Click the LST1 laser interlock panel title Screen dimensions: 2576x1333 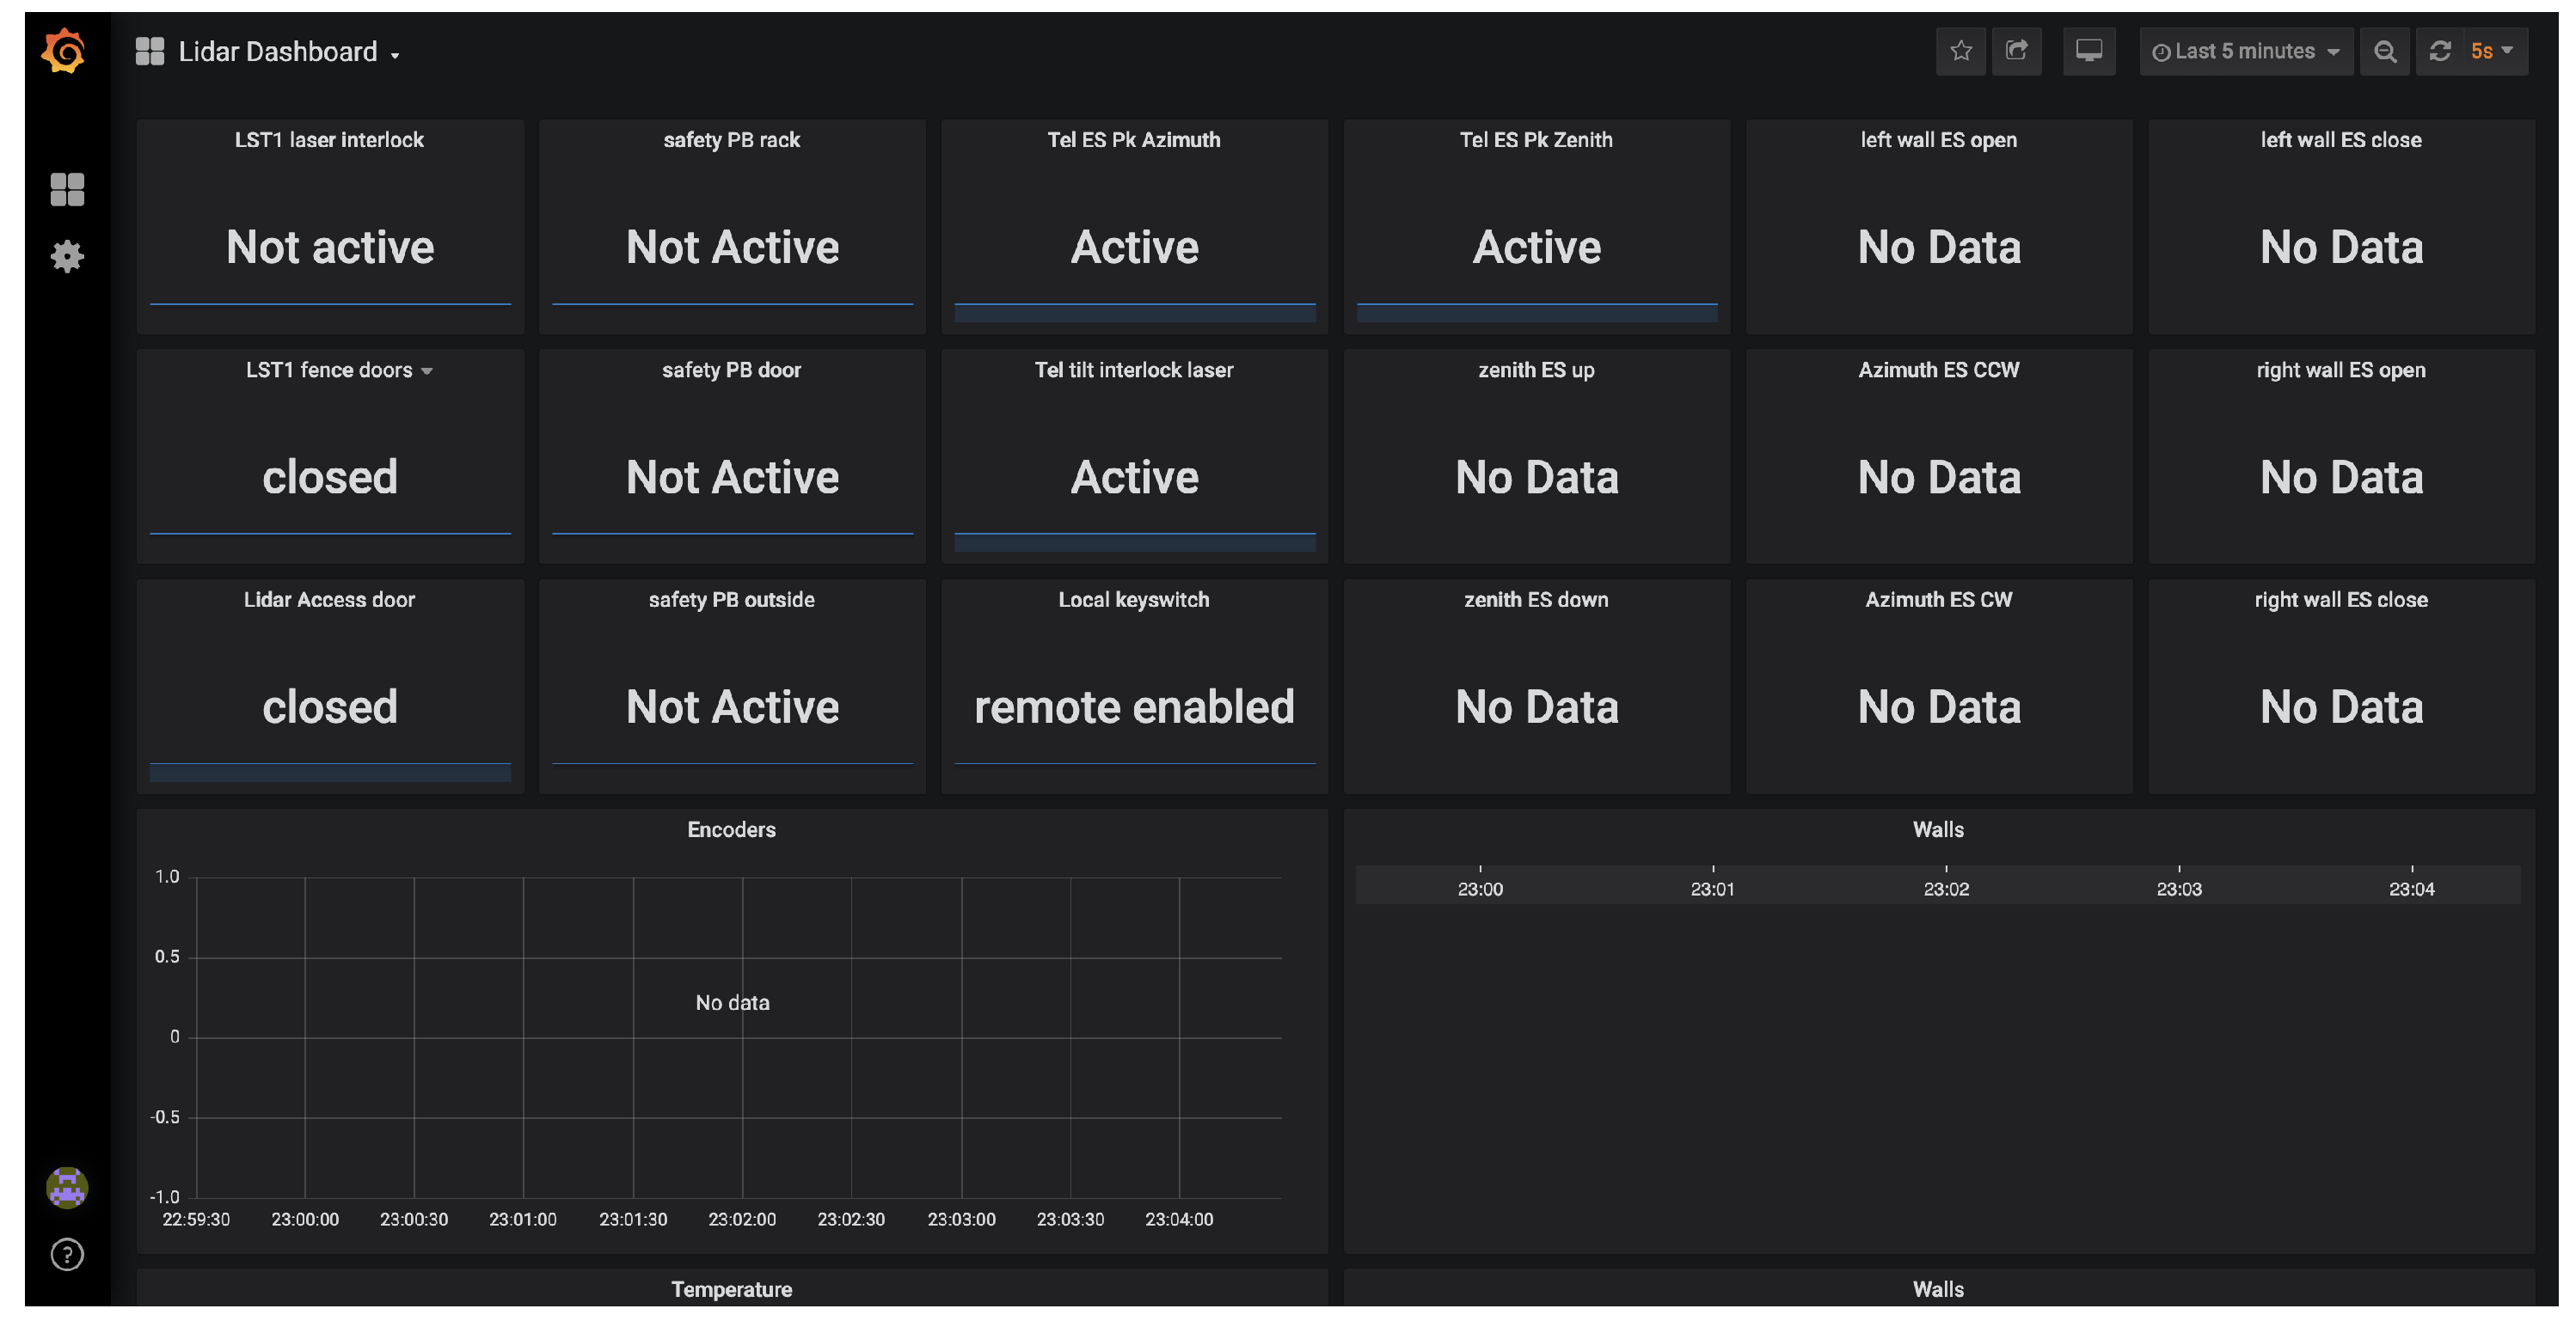click(329, 140)
